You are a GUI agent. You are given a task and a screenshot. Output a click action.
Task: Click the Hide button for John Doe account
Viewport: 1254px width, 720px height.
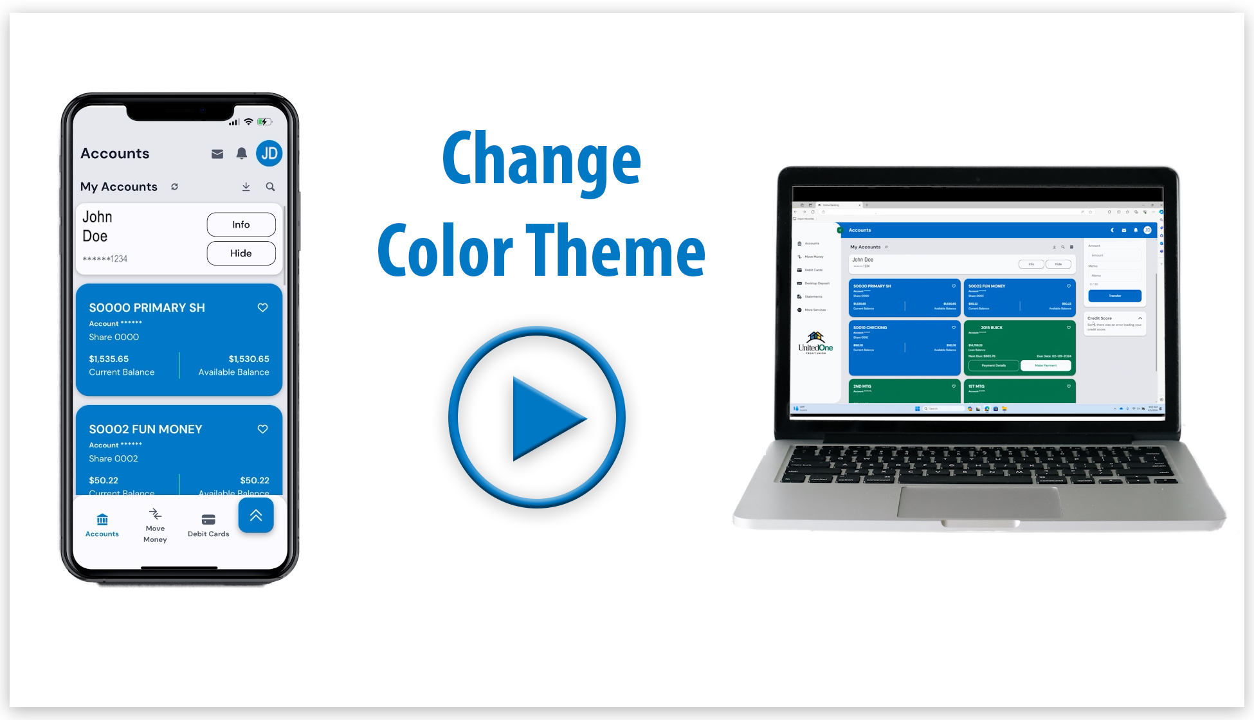pos(239,253)
